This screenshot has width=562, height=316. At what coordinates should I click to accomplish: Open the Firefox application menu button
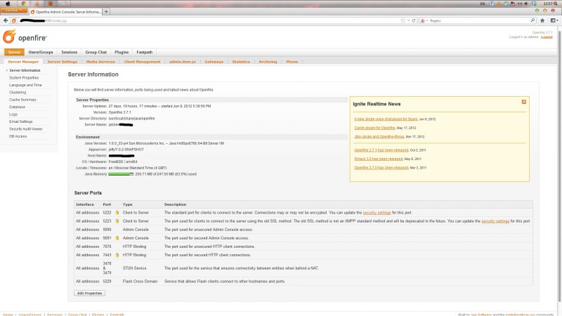[13, 11]
